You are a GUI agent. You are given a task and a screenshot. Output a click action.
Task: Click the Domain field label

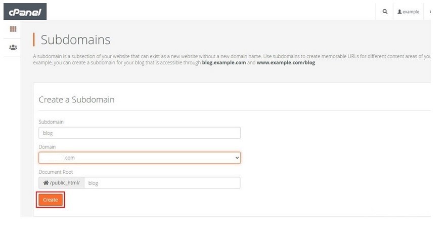tap(47, 147)
